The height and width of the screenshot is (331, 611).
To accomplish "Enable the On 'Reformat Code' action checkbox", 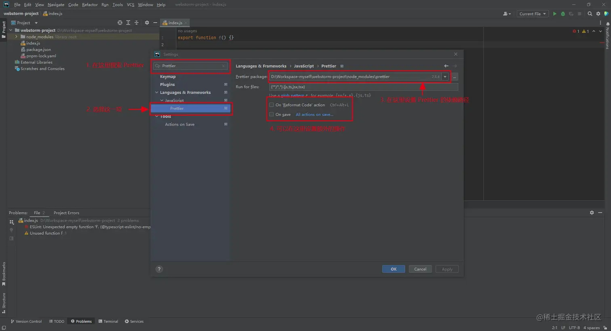I will [x=272, y=105].
